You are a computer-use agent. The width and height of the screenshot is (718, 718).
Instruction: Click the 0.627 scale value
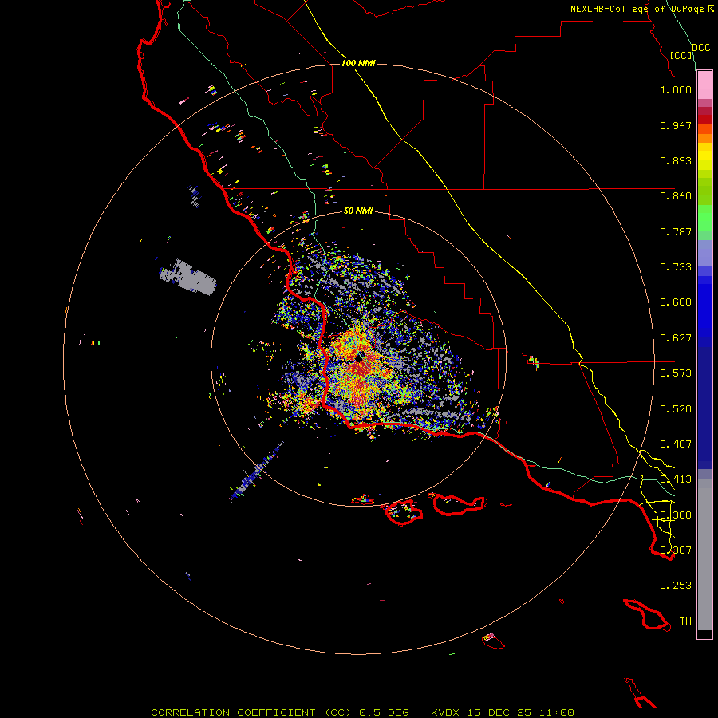[x=676, y=338]
